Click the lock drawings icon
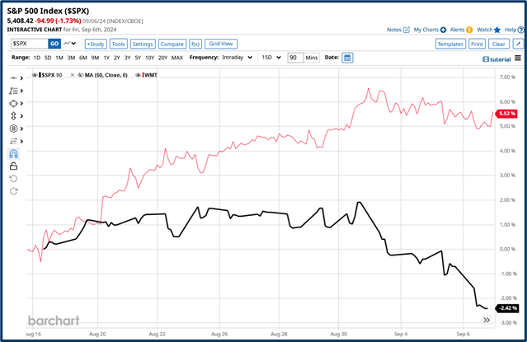Viewport: 527px width, 342px height. (x=14, y=166)
